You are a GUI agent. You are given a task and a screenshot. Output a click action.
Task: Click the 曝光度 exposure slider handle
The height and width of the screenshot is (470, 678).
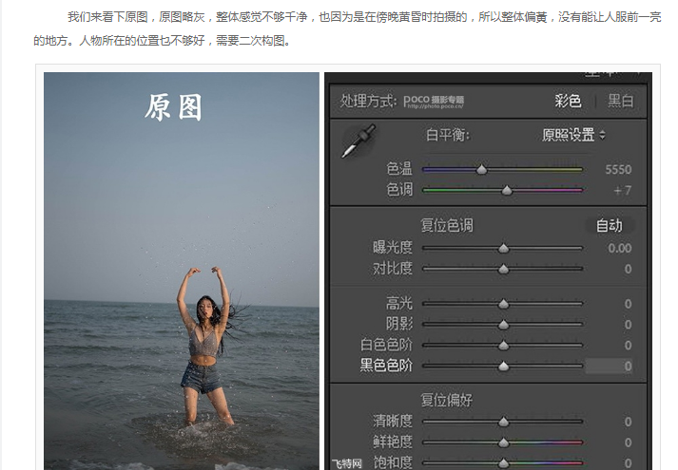503,248
